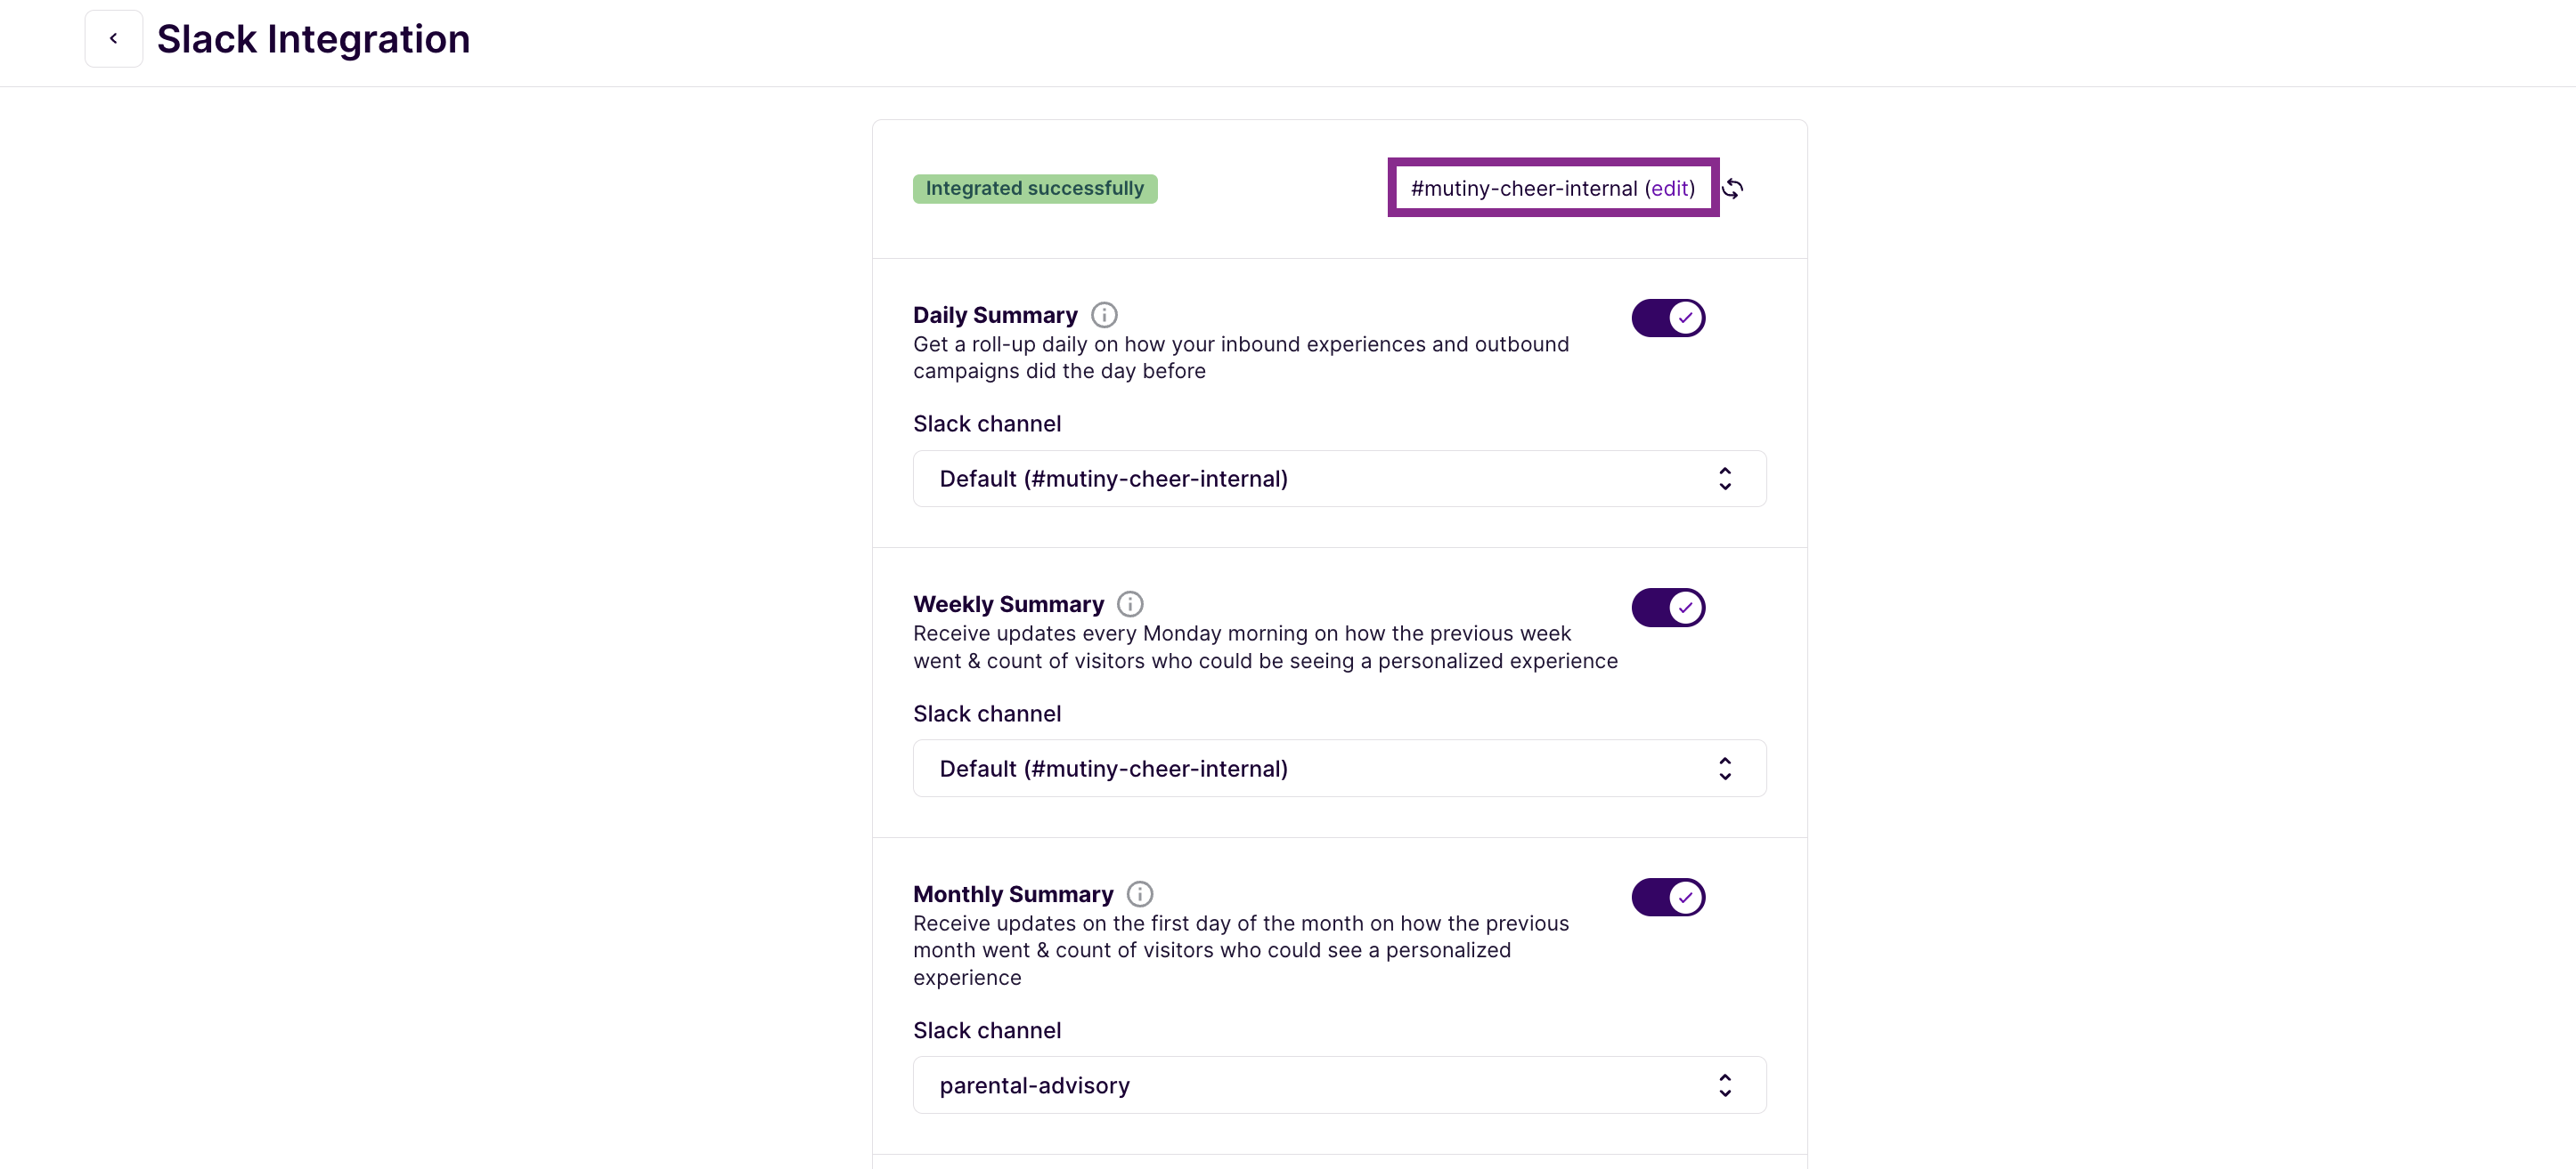Click the edit link for the default channel
Image resolution: width=2576 pixels, height=1169 pixels.
coord(1671,188)
